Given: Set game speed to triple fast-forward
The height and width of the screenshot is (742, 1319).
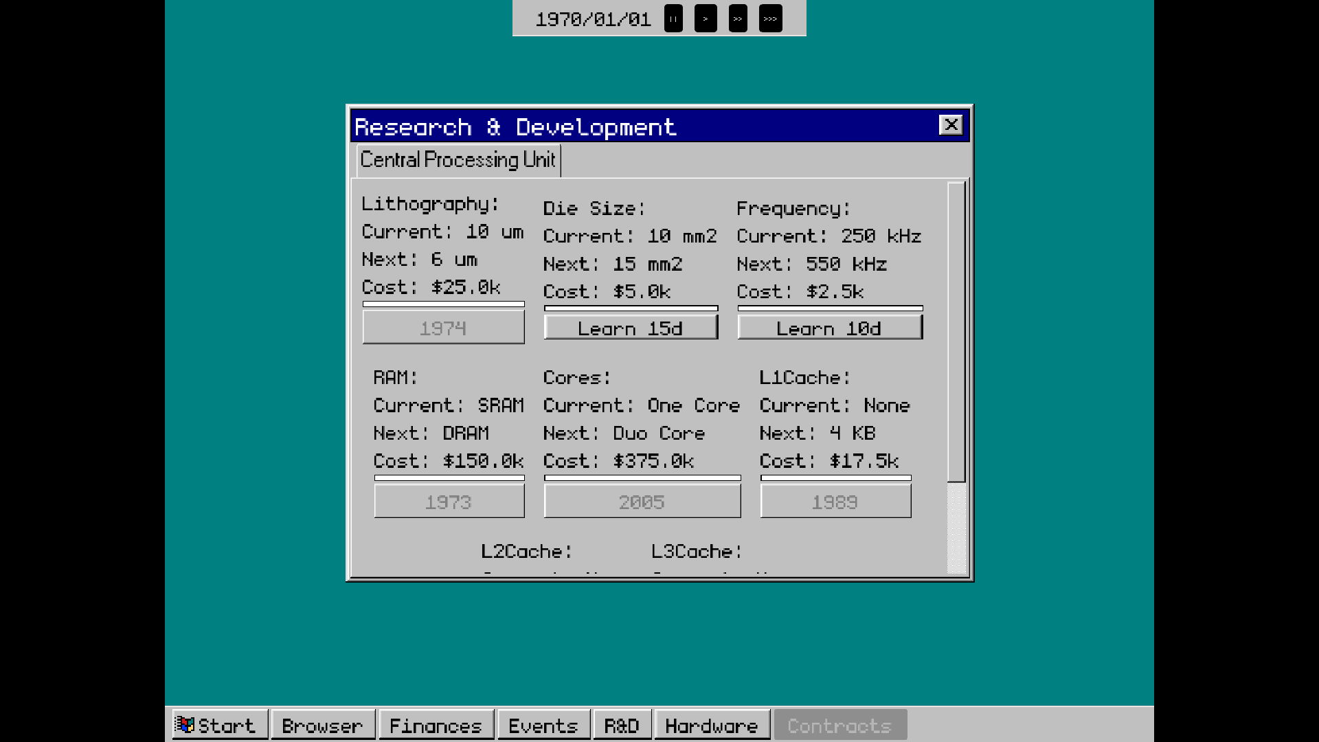Looking at the screenshot, I should (x=770, y=19).
